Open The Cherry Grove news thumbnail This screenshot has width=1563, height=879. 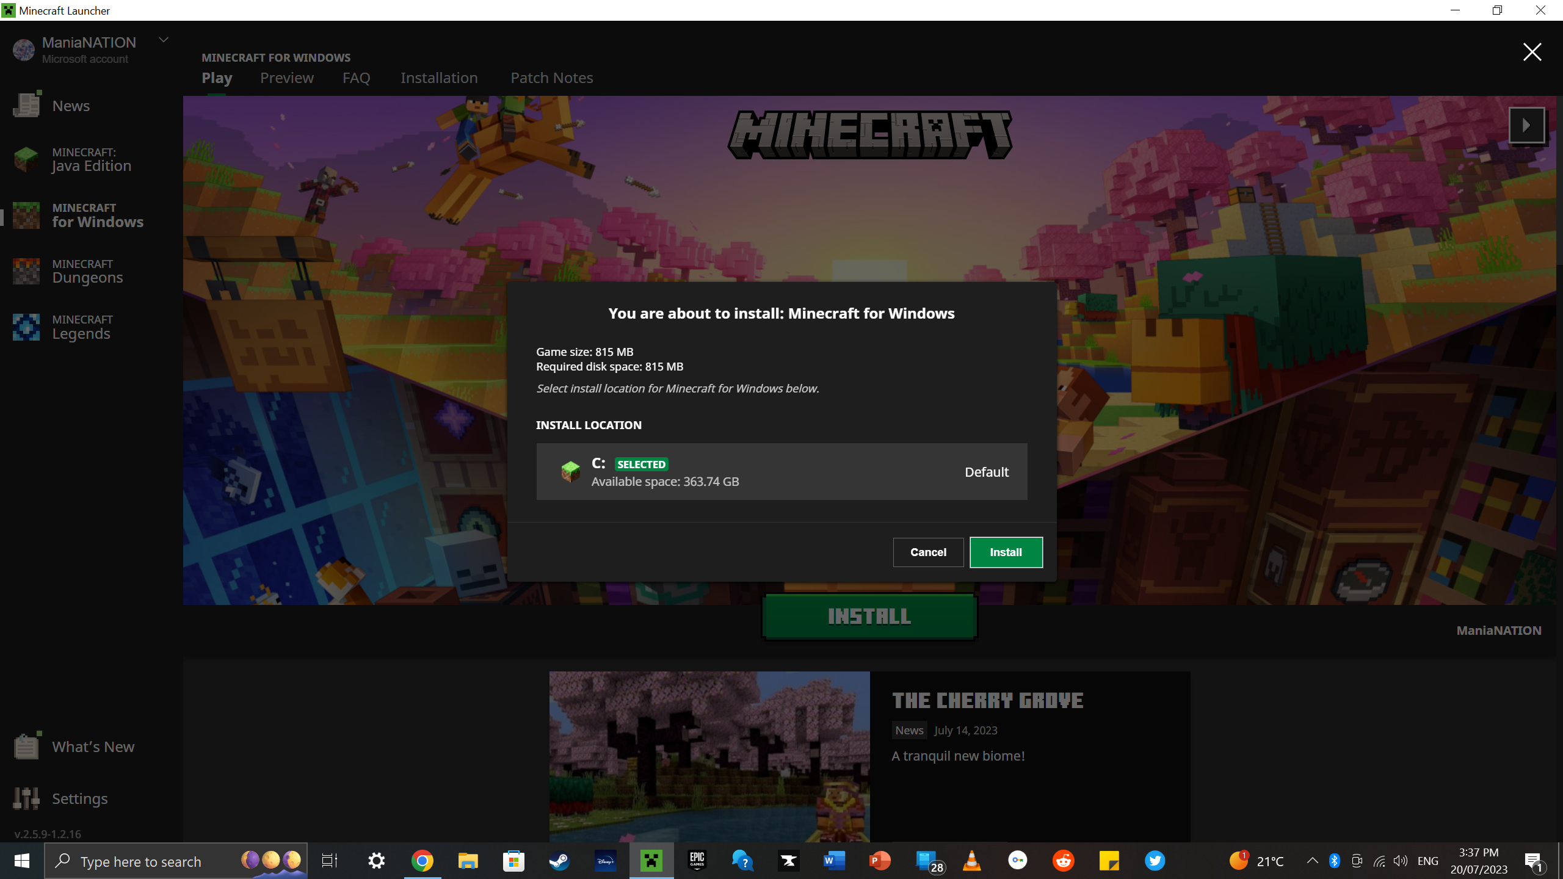[x=709, y=756]
